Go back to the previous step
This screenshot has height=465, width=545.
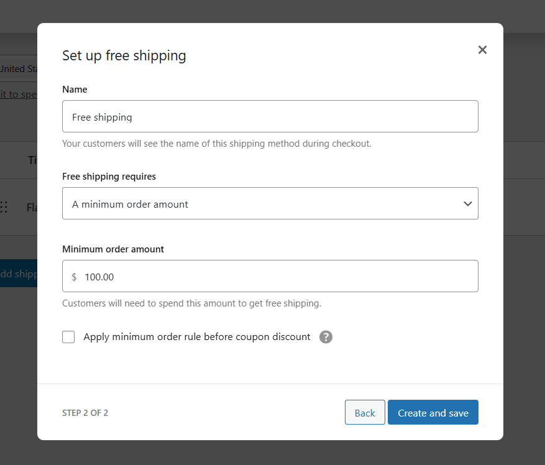[x=365, y=413]
